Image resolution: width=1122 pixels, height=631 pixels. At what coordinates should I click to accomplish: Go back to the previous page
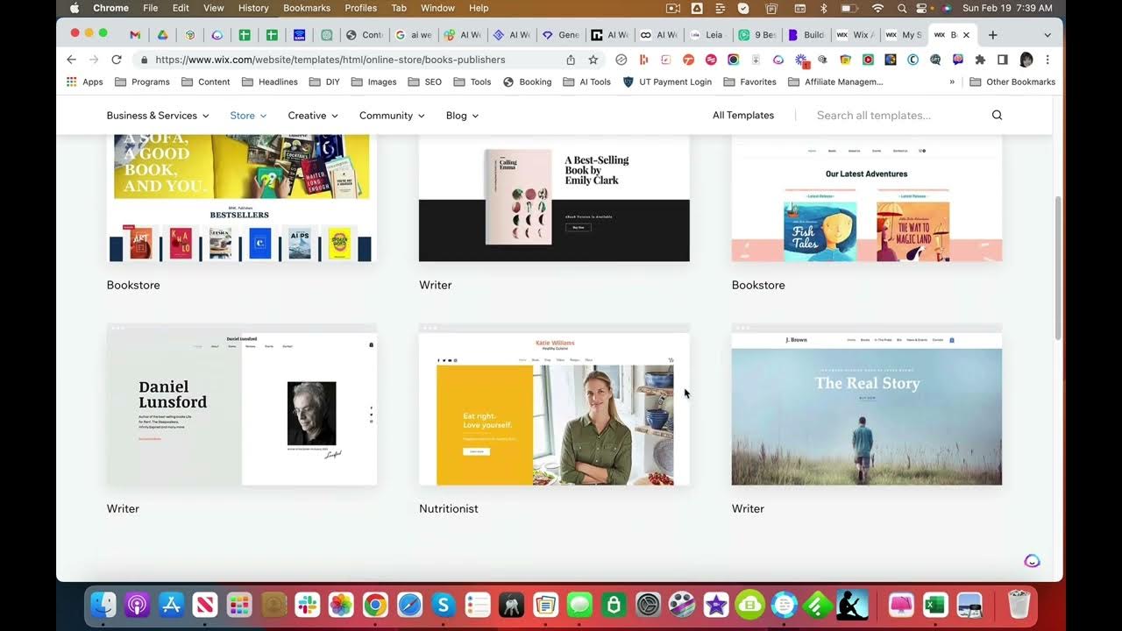(72, 60)
